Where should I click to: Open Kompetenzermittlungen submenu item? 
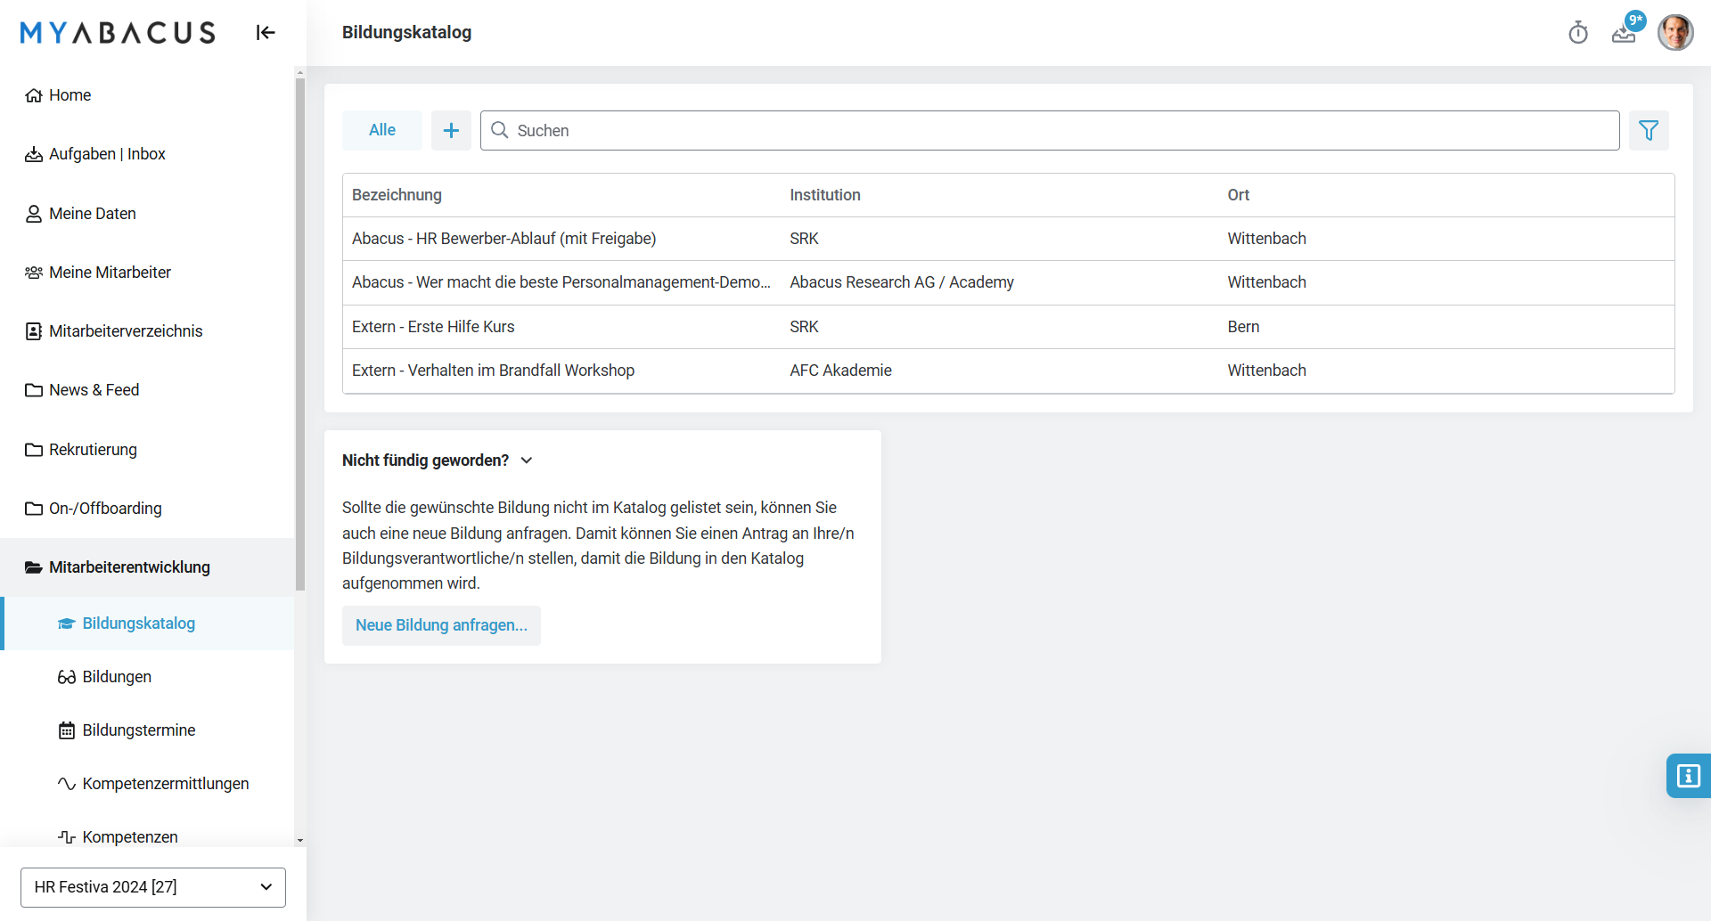(147, 784)
